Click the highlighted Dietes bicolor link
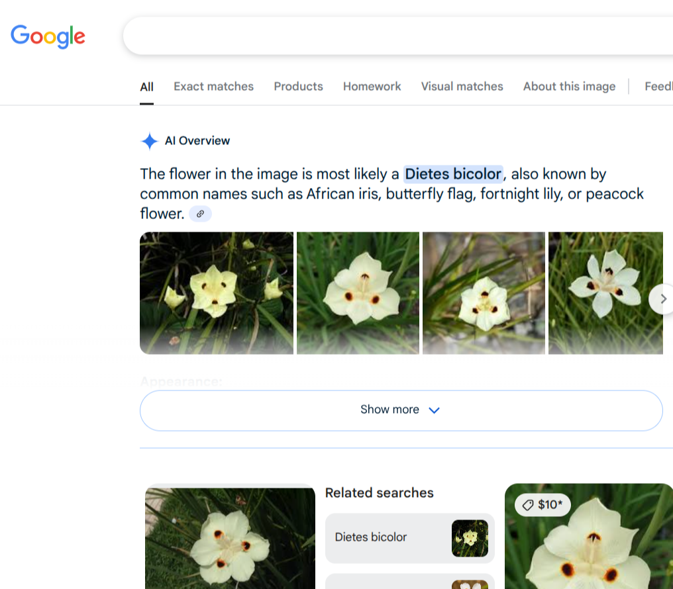Viewport: 673px width, 589px height. click(x=453, y=174)
